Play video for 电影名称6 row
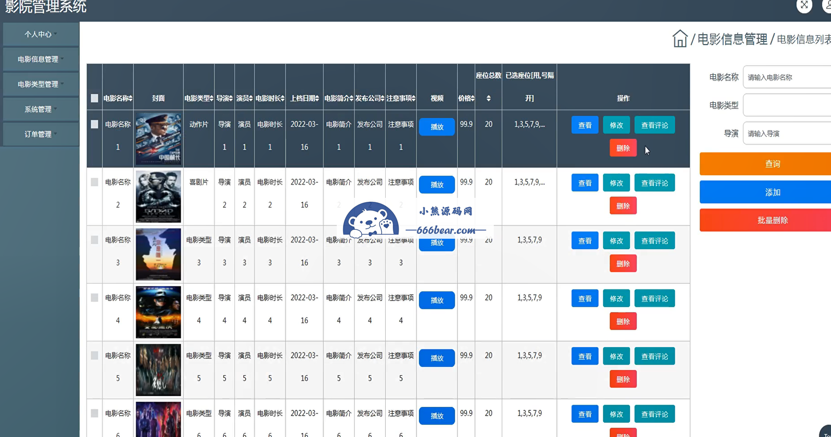The width and height of the screenshot is (831, 437). pyautogui.click(x=437, y=416)
